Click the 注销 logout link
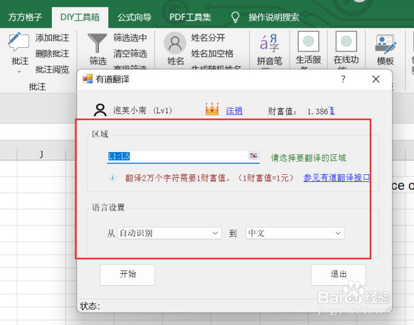This screenshot has width=414, height=325. pyautogui.click(x=234, y=110)
